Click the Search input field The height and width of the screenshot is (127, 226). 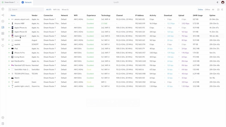point(26,10)
